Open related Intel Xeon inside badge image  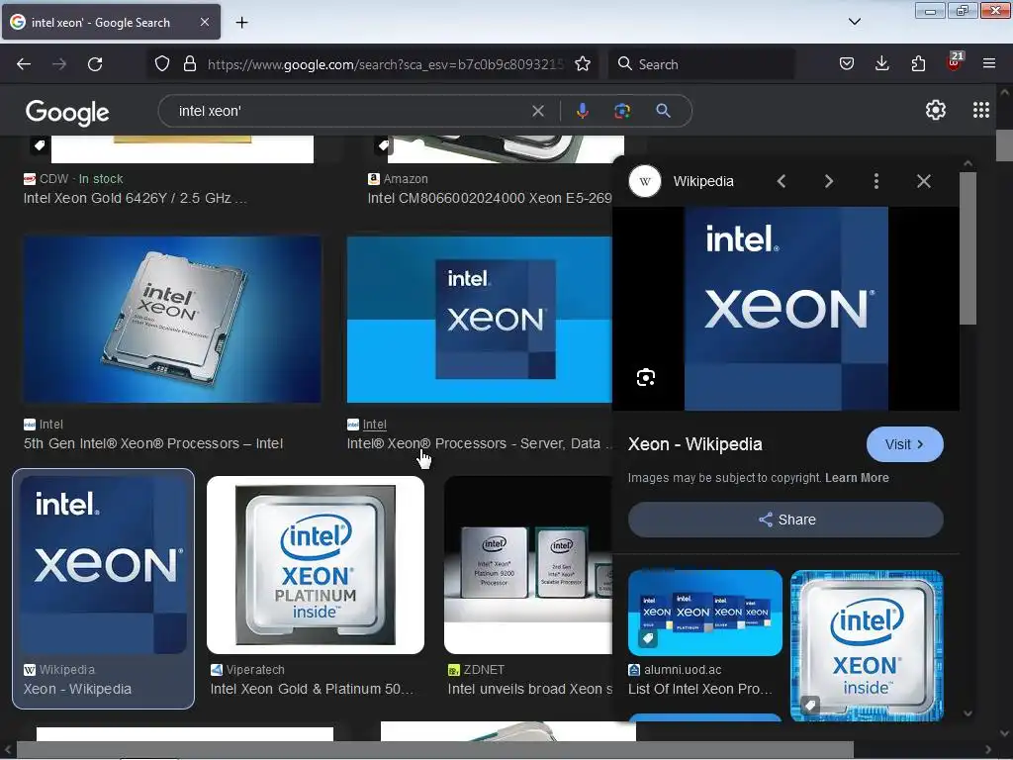[867, 645]
